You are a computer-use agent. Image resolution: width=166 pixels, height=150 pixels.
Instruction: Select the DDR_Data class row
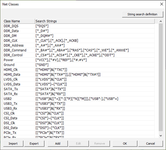pos(79,31)
